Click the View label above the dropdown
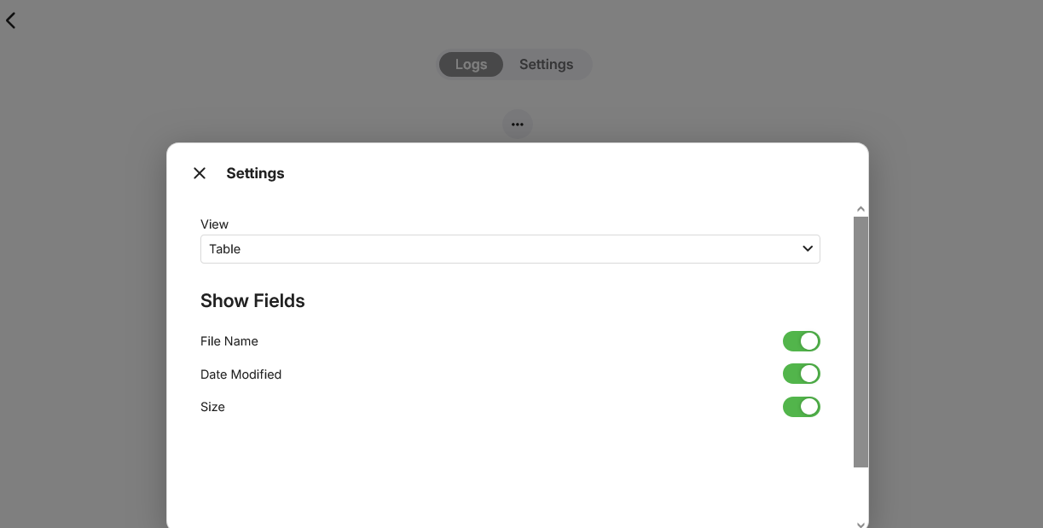 (x=214, y=224)
